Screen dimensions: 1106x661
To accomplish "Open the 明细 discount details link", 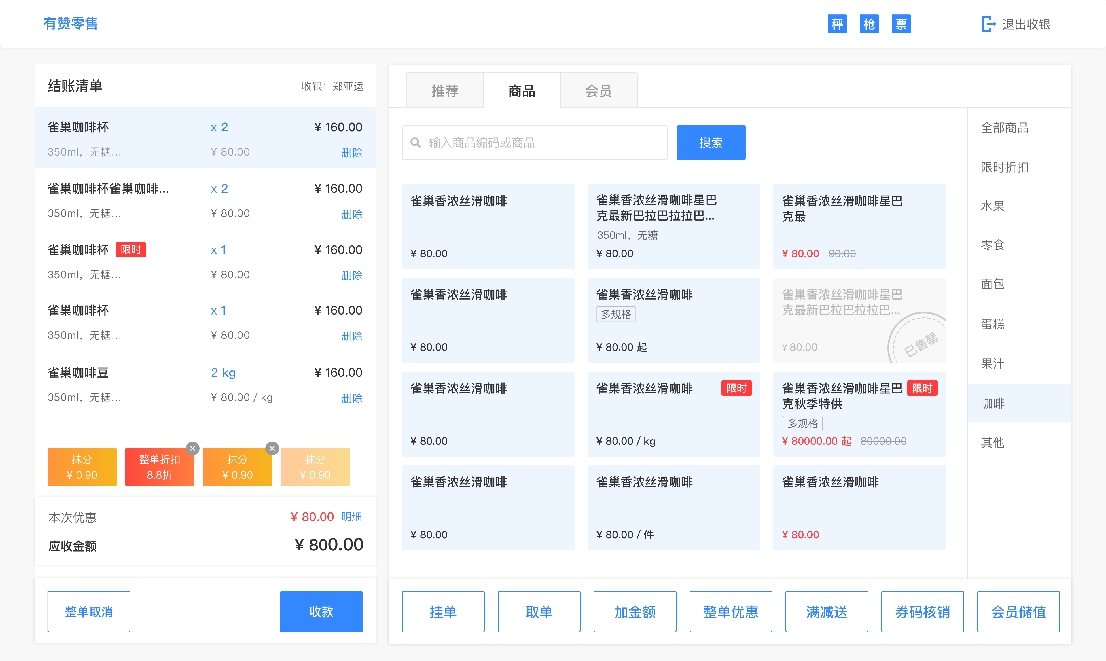I will click(x=351, y=517).
